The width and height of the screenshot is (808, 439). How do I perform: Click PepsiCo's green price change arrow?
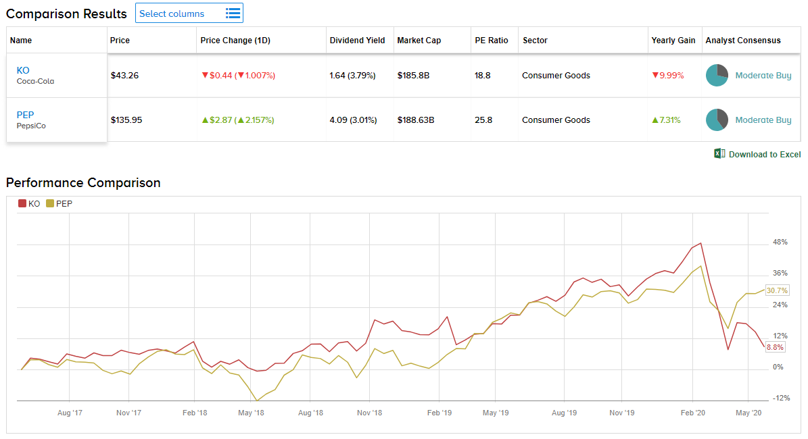205,120
